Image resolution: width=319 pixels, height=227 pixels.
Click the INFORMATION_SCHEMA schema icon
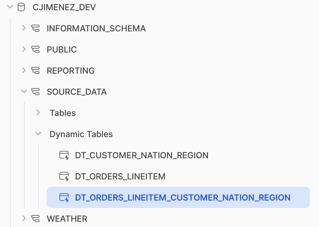[35, 28]
